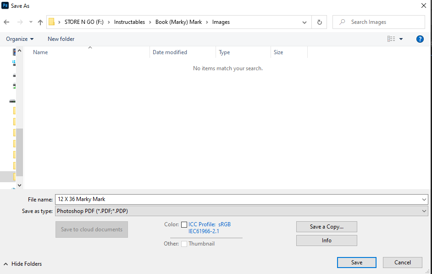
Task: Go forward using the right arrow
Action: (x=20, y=22)
